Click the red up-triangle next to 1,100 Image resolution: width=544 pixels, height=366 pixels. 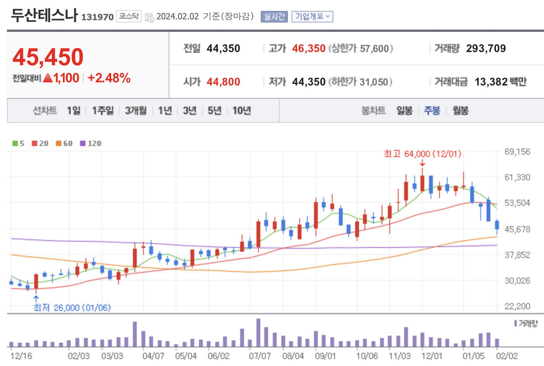(48, 78)
